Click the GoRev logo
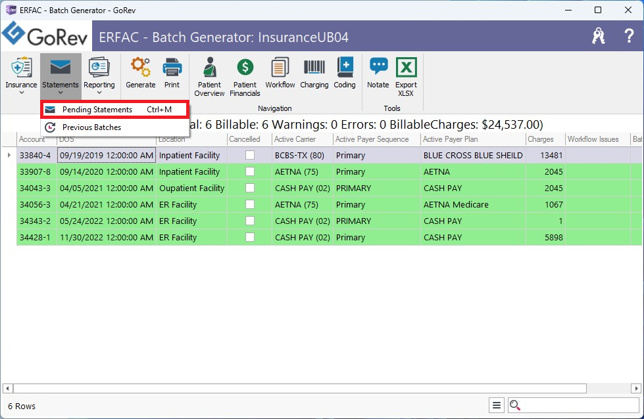644x419 pixels. pos(45,35)
